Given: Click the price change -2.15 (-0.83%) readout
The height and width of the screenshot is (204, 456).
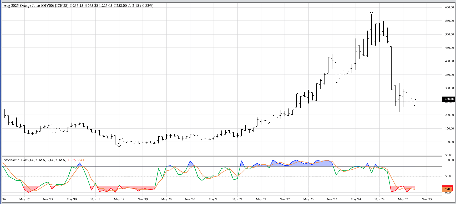Looking at the screenshot, I should click(x=141, y=6).
